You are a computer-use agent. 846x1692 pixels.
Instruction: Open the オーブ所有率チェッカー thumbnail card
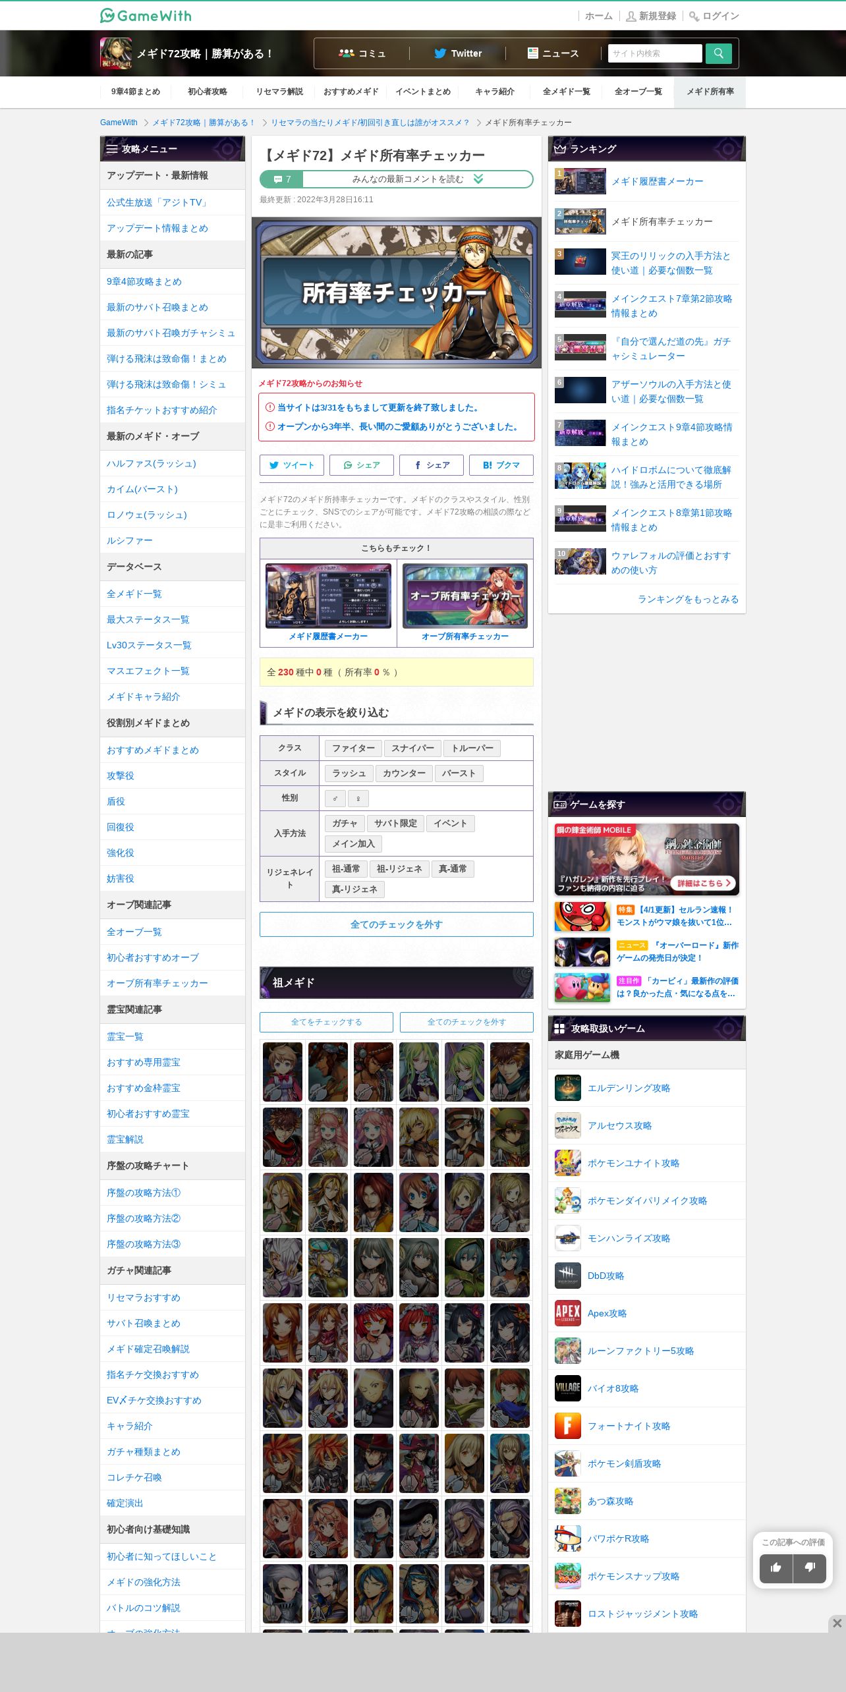coord(465,603)
